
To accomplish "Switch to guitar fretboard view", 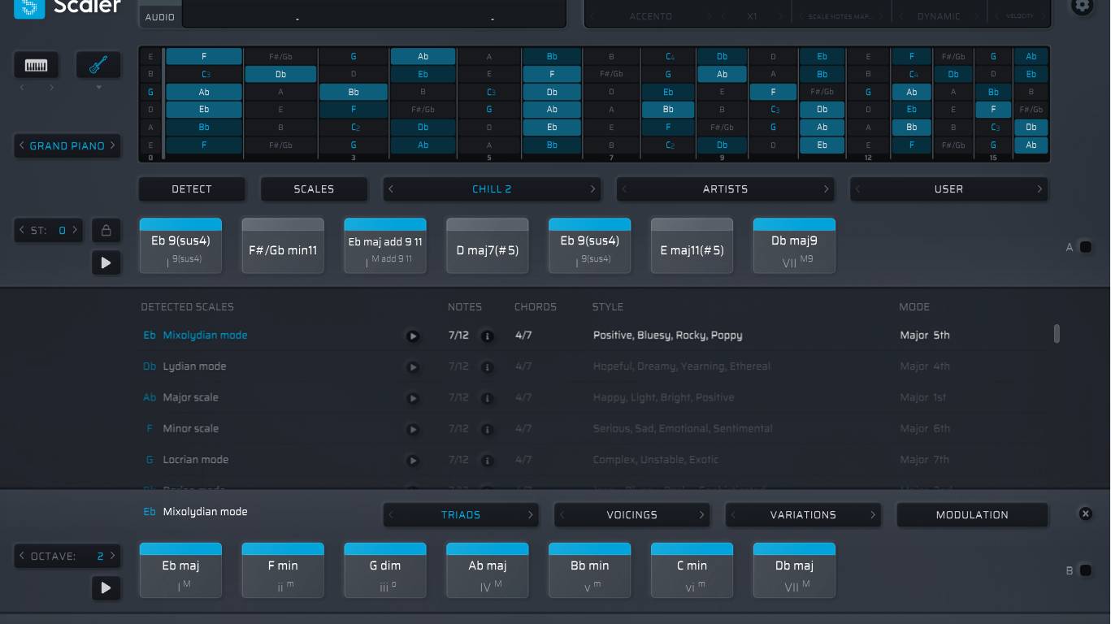I will click(x=98, y=65).
